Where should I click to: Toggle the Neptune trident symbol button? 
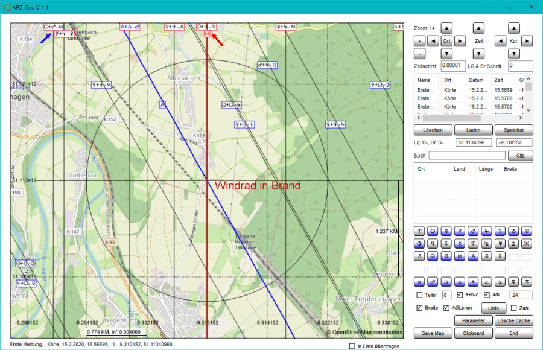527,231
